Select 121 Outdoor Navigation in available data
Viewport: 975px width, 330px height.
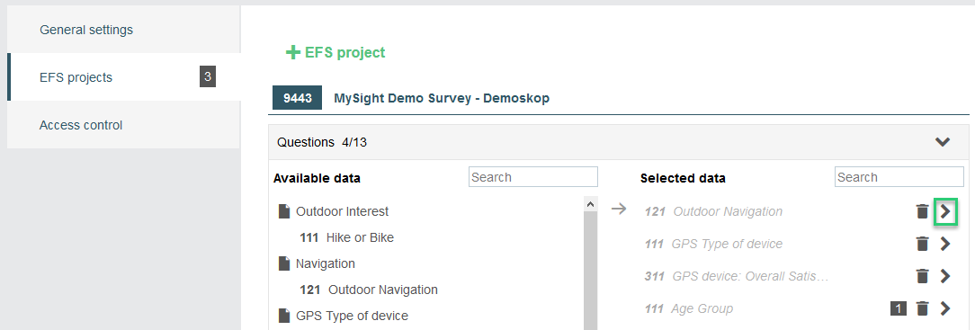coord(369,290)
